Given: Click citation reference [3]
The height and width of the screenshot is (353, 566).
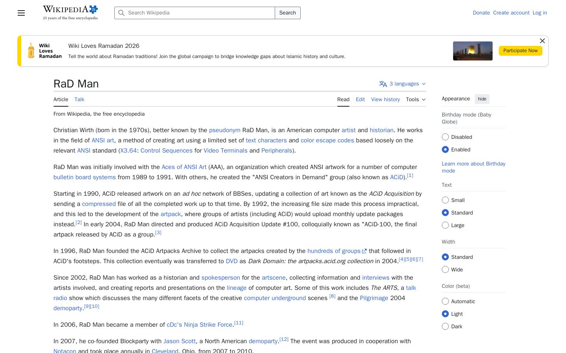Looking at the screenshot, I should (x=158, y=233).
